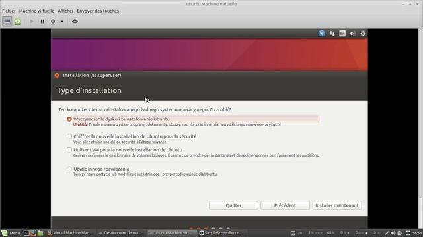This screenshot has width=423, height=237.
Task: Pause the virtual machine
Action: point(42,22)
